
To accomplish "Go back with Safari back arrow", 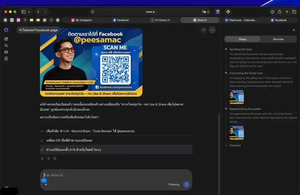I will click(x=38, y=12).
